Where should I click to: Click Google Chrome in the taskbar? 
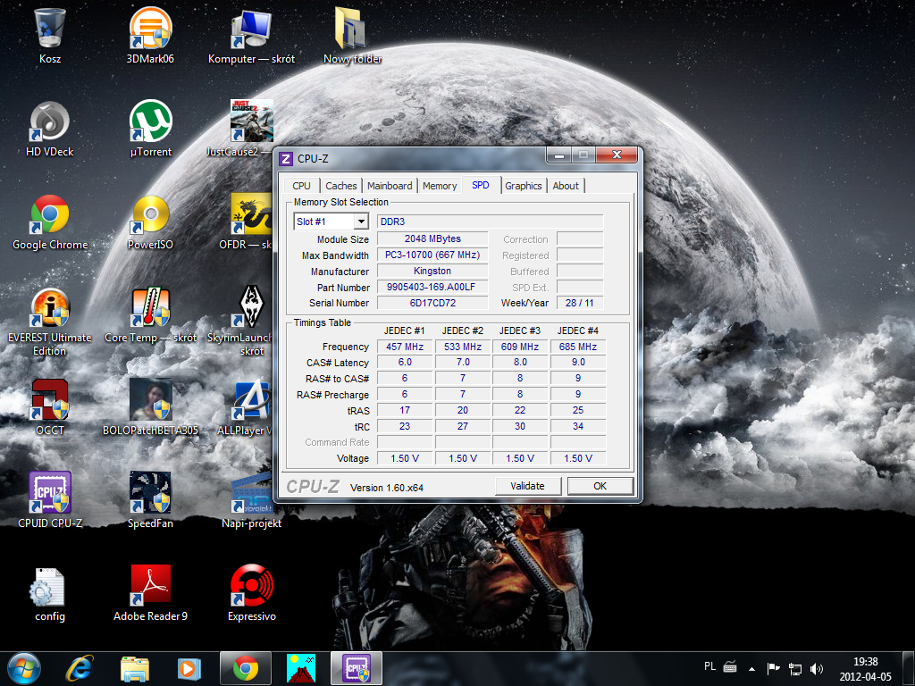tap(245, 667)
